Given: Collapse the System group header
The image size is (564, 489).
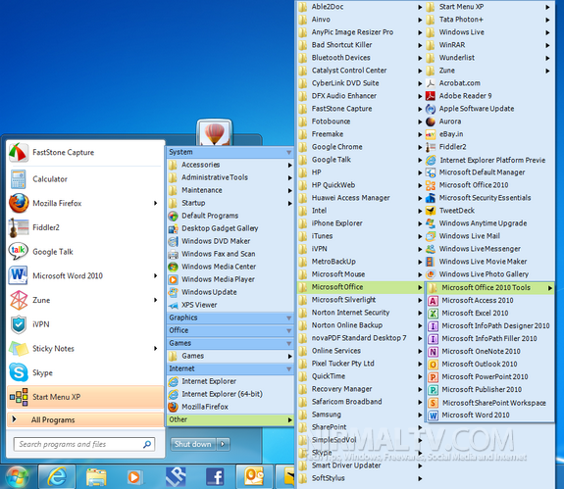Looking at the screenshot, I should coord(231,152).
